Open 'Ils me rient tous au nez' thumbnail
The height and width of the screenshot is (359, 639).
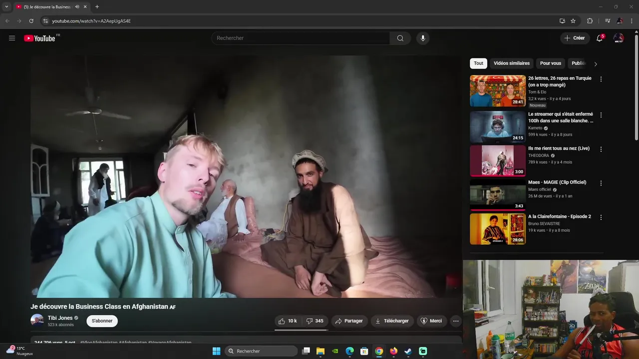(498, 161)
